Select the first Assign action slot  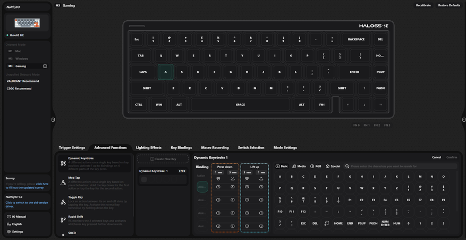(x=202, y=187)
